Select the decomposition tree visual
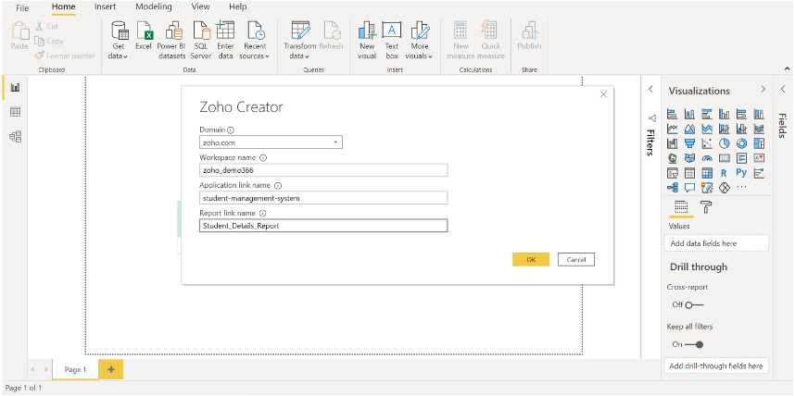This screenshot has height=396, width=795. [673, 188]
